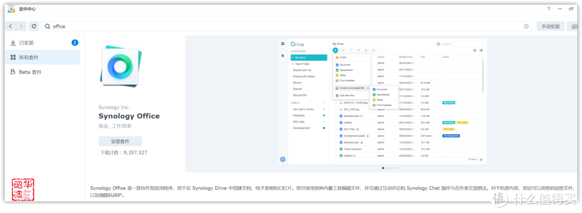Select third screenshot carousel dot
Screen dimensions: 582x213
click(x=391, y=168)
